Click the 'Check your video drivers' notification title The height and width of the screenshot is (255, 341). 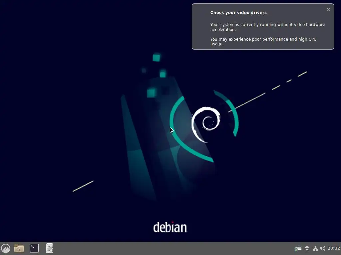click(238, 13)
